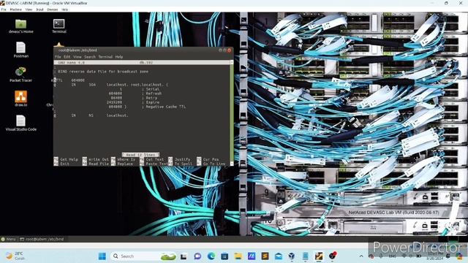This screenshot has height=263, width=468.
Task: Maximize the VirtualBox window
Action: click(x=446, y=3)
